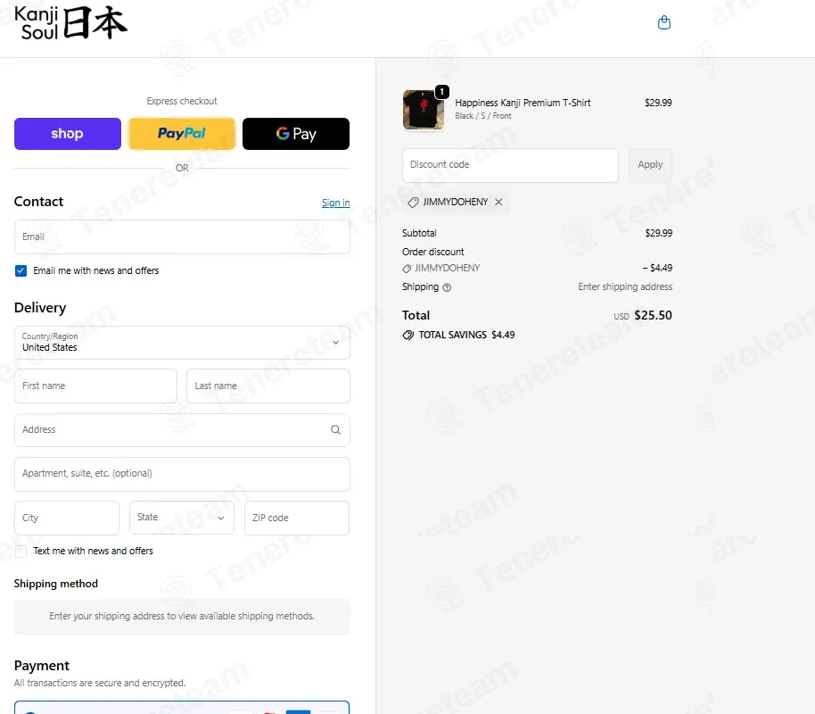Select the Last name field
The height and width of the screenshot is (714, 815).
(268, 386)
